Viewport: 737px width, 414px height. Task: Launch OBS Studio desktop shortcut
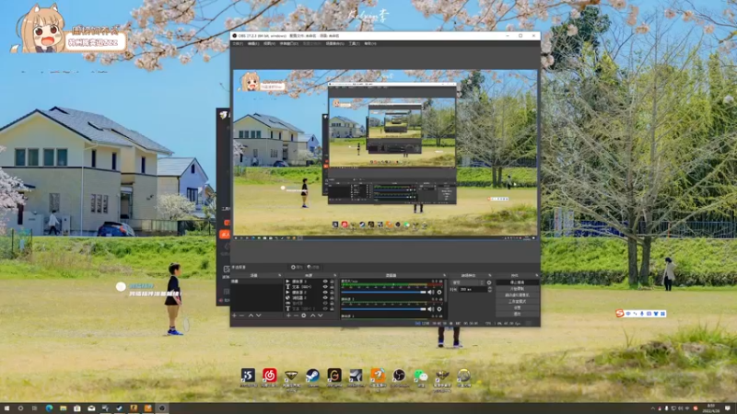(399, 376)
